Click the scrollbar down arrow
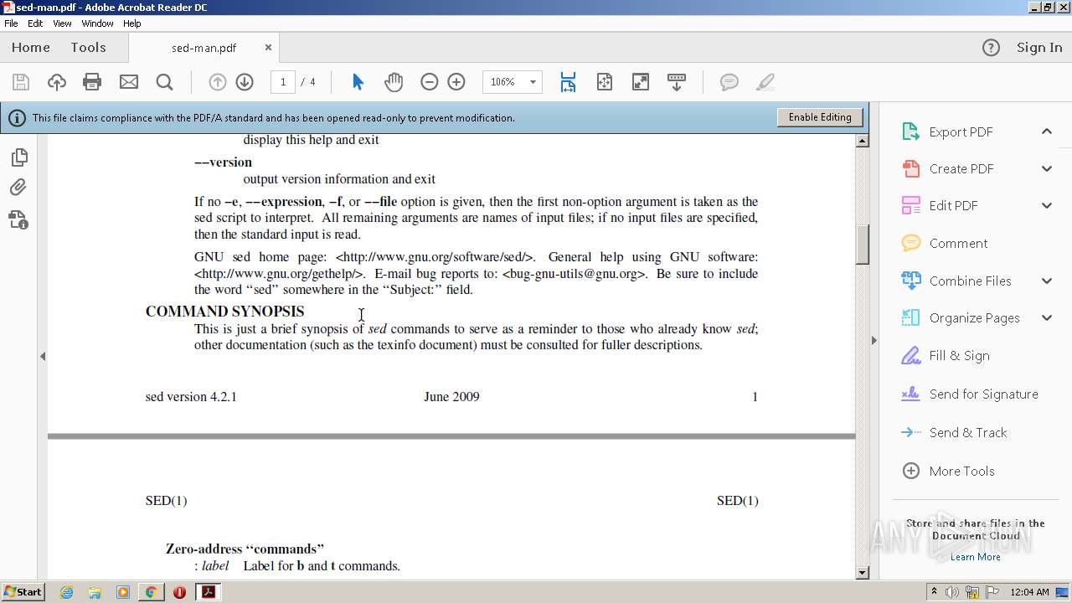 (862, 573)
